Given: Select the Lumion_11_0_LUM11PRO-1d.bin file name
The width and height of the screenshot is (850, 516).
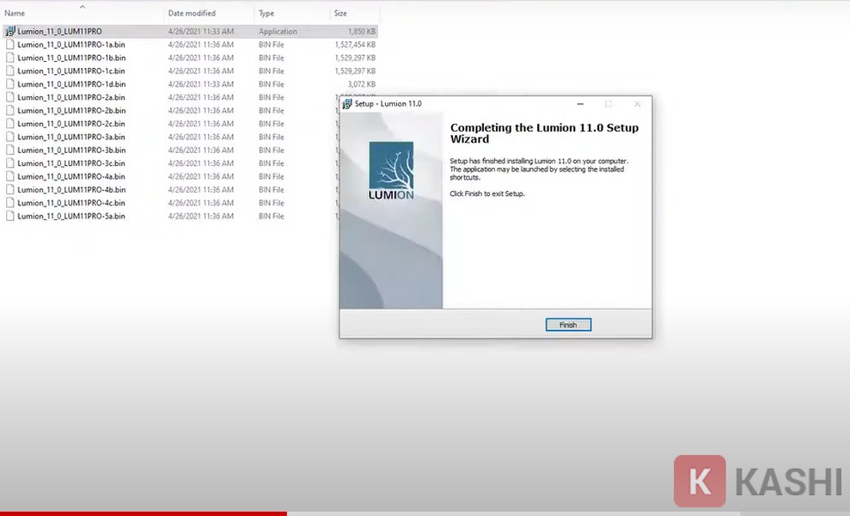Looking at the screenshot, I should click(x=71, y=84).
